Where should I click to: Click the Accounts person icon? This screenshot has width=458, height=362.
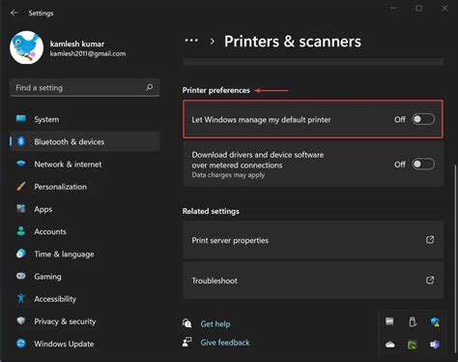pos(21,231)
